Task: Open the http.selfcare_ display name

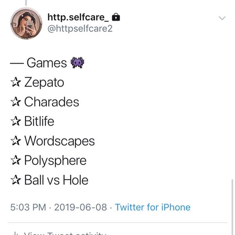Action: click(78, 17)
